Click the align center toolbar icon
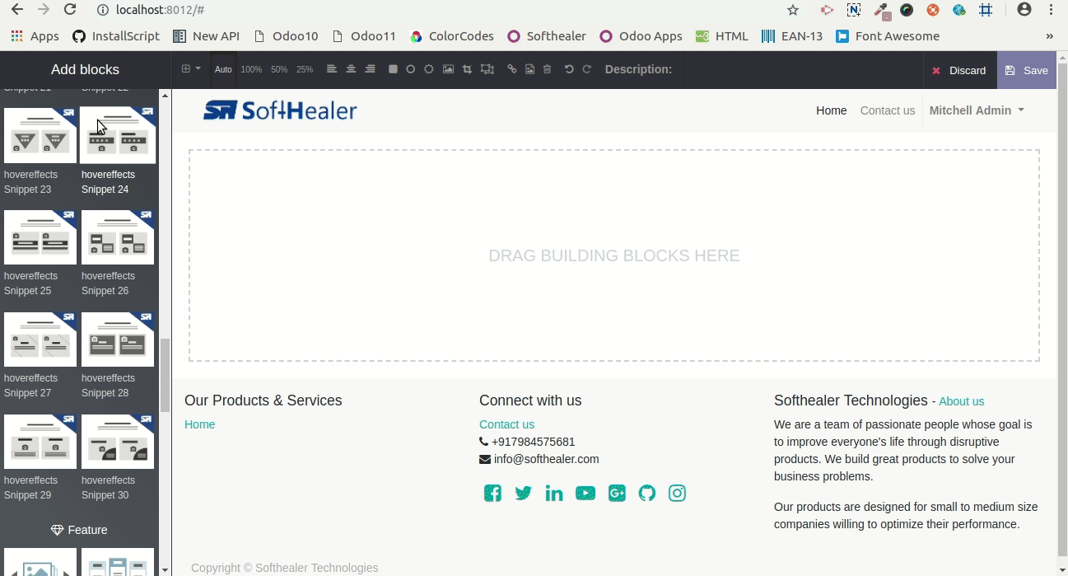 click(351, 69)
